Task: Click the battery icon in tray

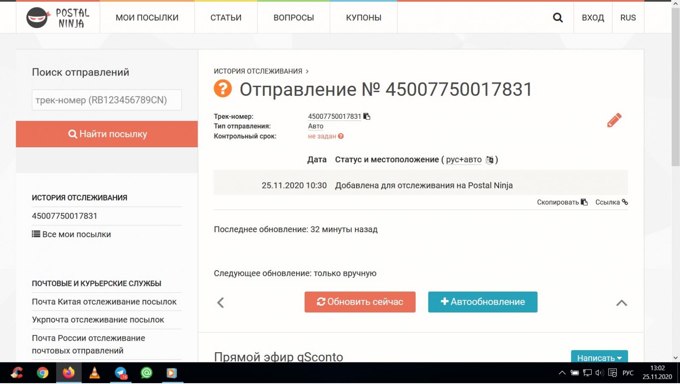Action: point(575,373)
